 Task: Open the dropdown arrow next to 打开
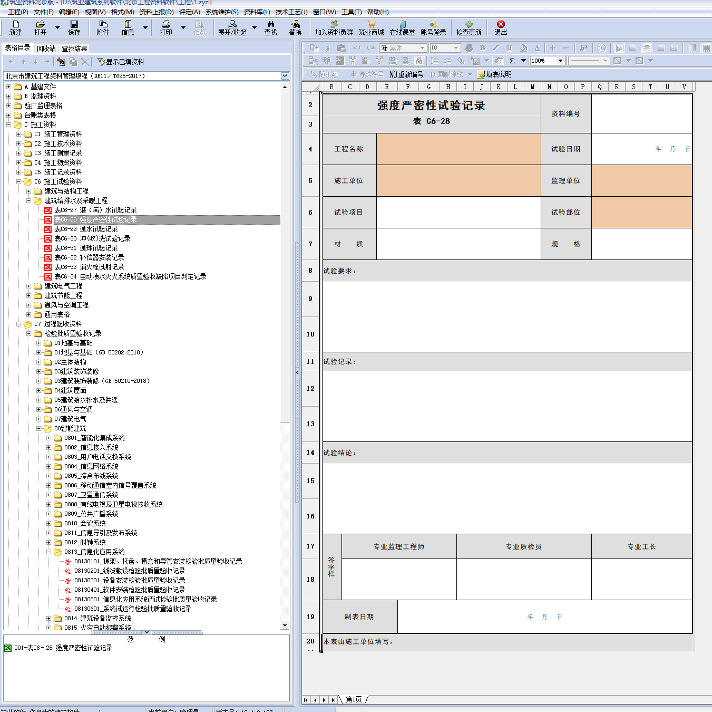click(x=57, y=27)
